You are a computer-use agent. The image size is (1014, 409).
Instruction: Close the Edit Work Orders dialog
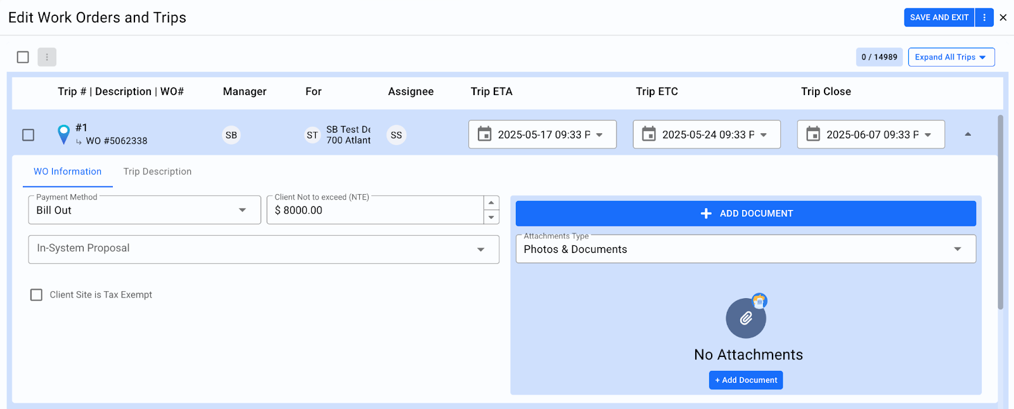[1003, 18]
